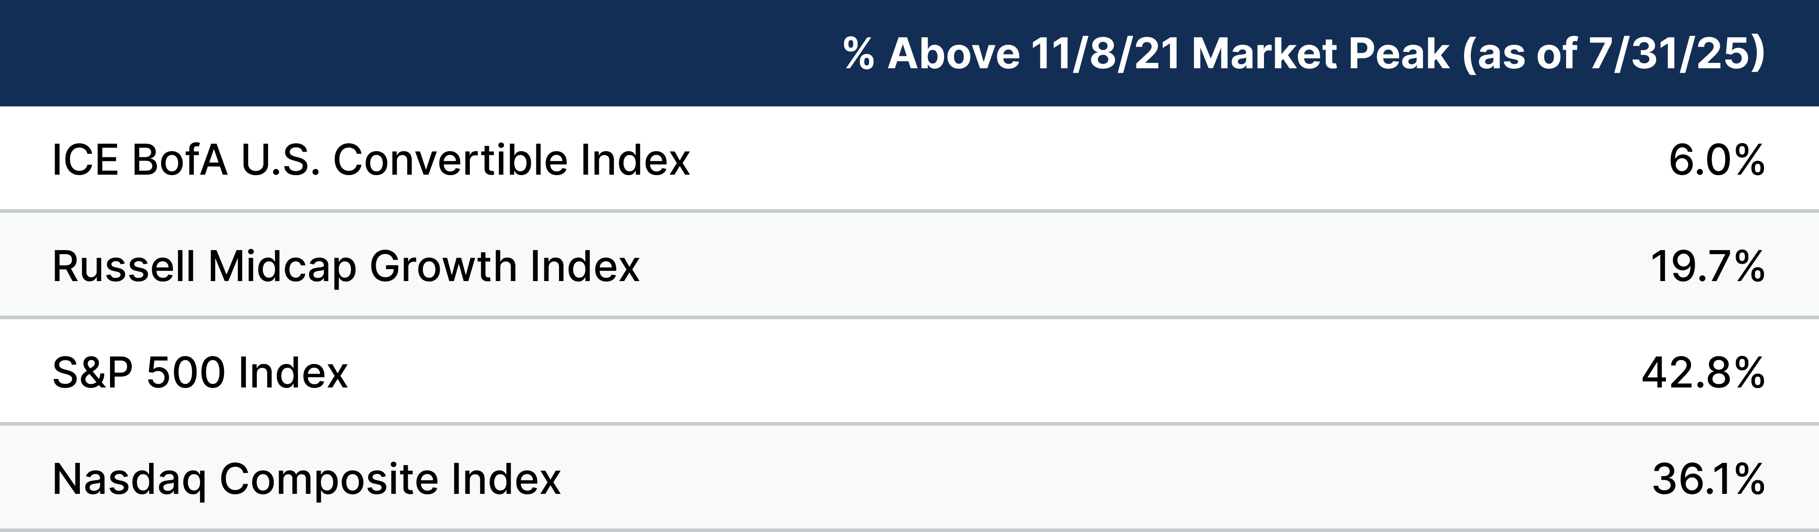
Task: Click the word "Convertible" in the first row
Action: pyautogui.click(x=450, y=160)
